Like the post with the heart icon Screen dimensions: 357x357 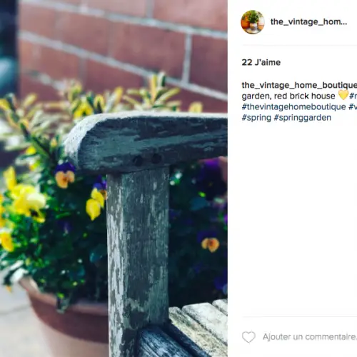[248, 337]
